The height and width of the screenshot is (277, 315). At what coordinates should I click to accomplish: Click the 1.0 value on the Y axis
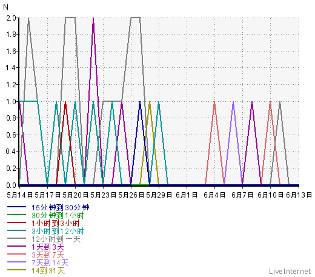[x=12, y=102]
